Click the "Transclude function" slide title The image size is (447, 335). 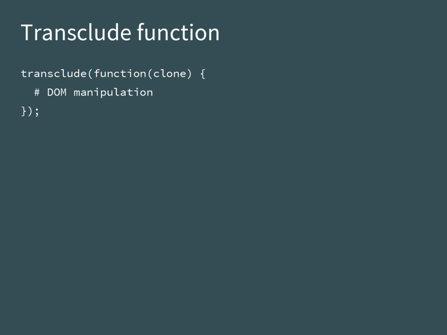(x=120, y=32)
